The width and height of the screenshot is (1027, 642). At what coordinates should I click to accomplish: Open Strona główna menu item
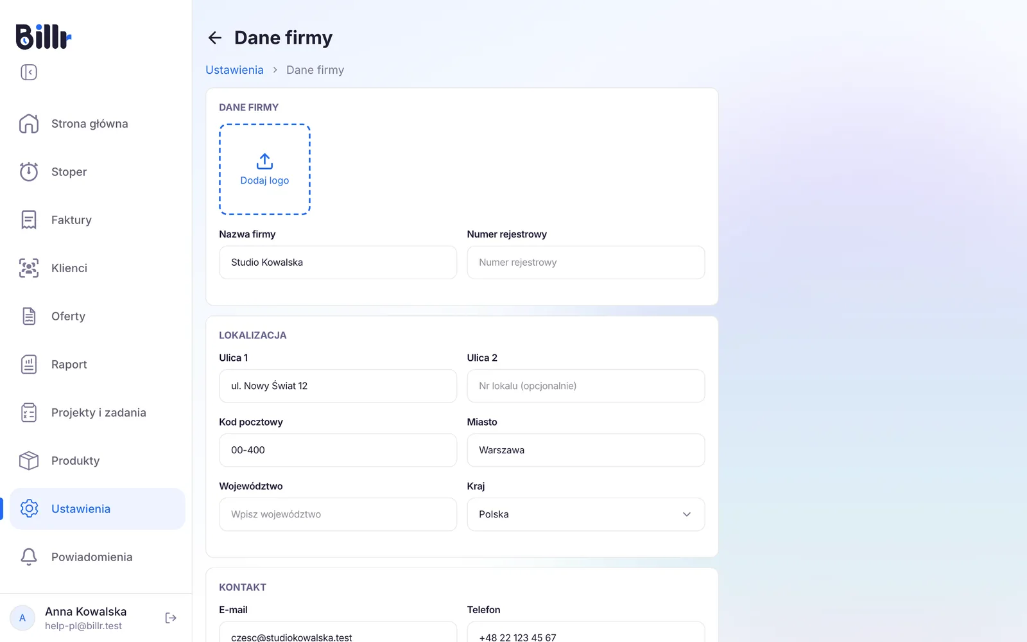pyautogui.click(x=97, y=123)
